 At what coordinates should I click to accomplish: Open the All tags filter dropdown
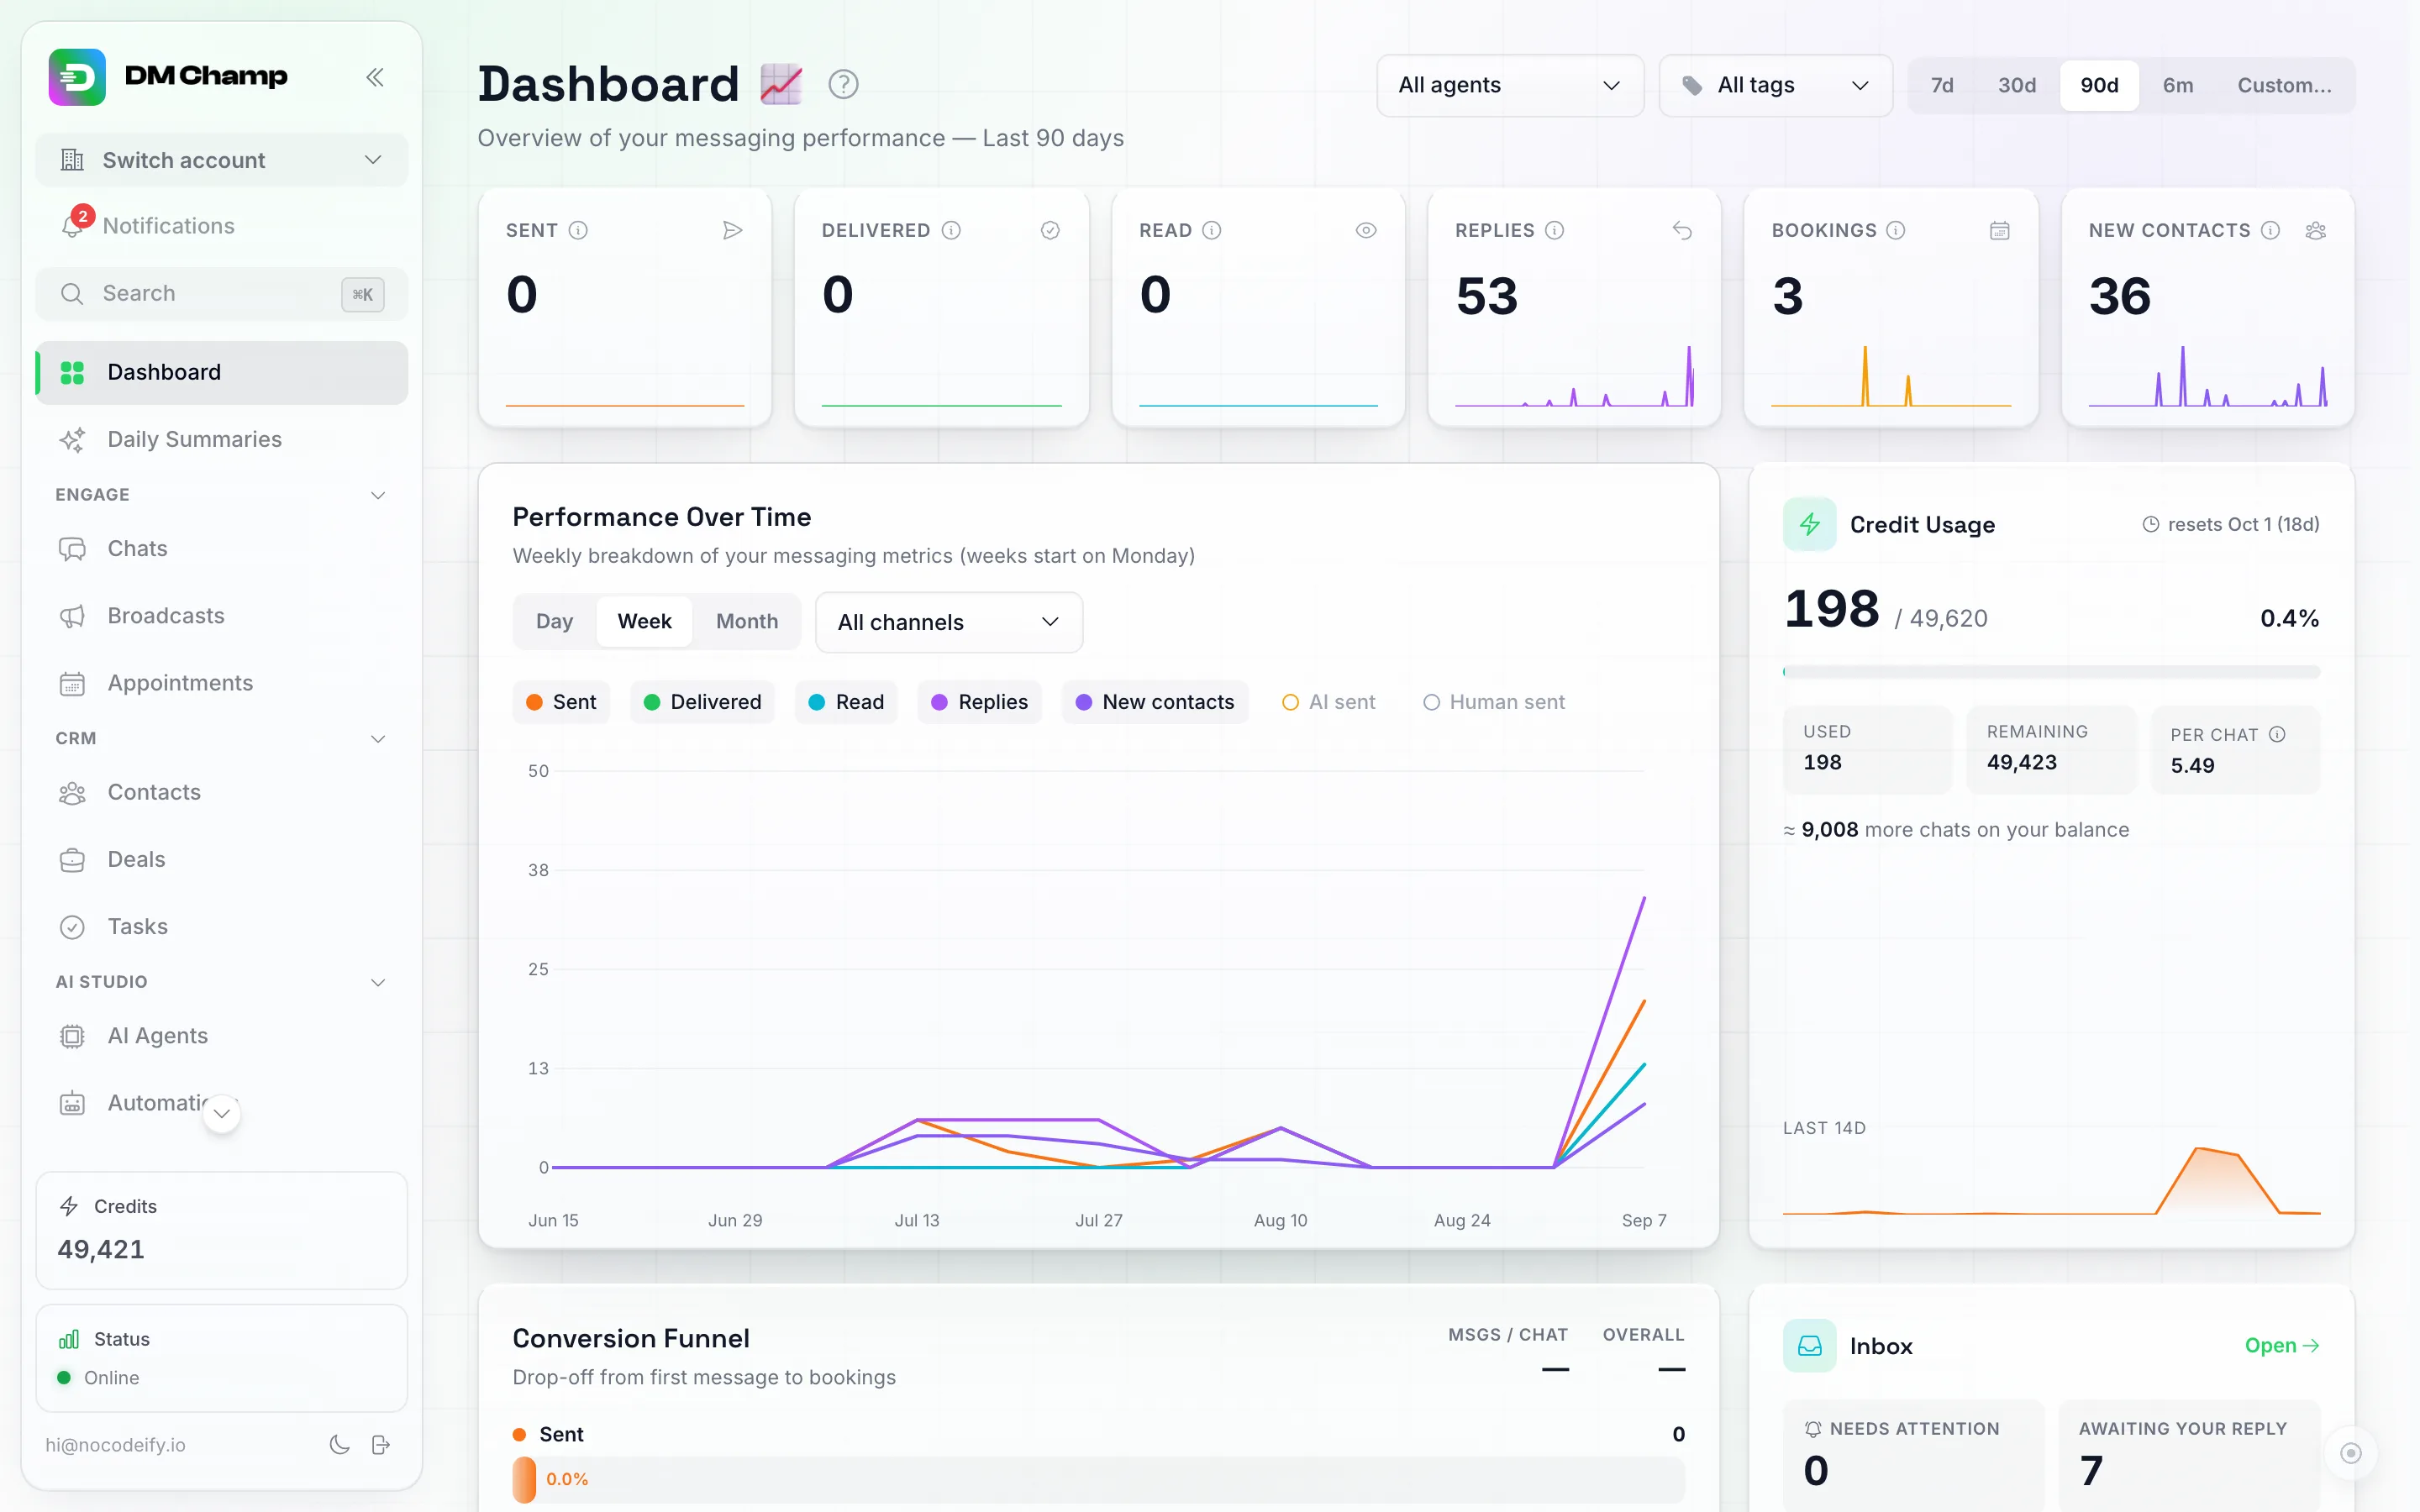click(x=1775, y=85)
